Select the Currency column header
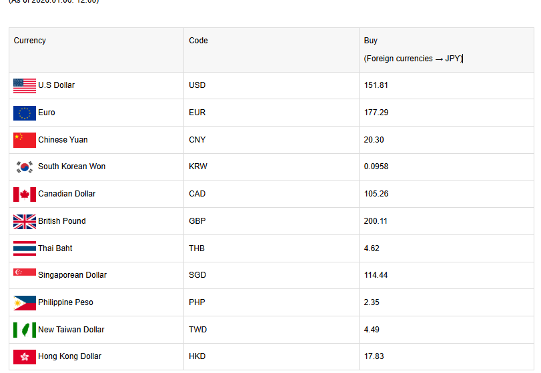Screen dimensions: 541x373 pyautogui.click(x=30, y=41)
